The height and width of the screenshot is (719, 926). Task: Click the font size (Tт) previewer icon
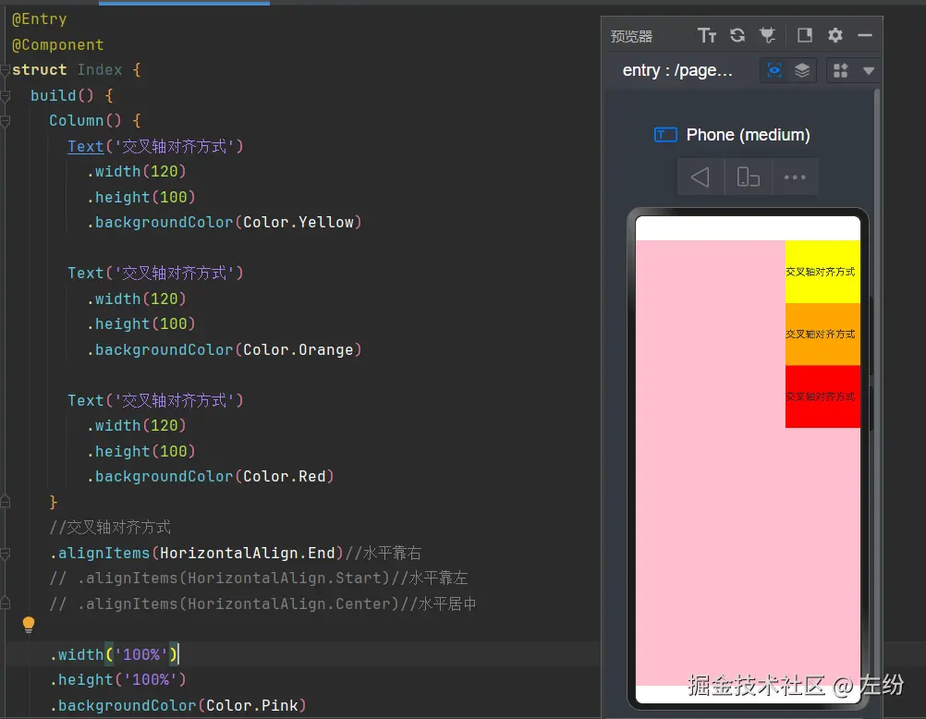click(x=707, y=35)
